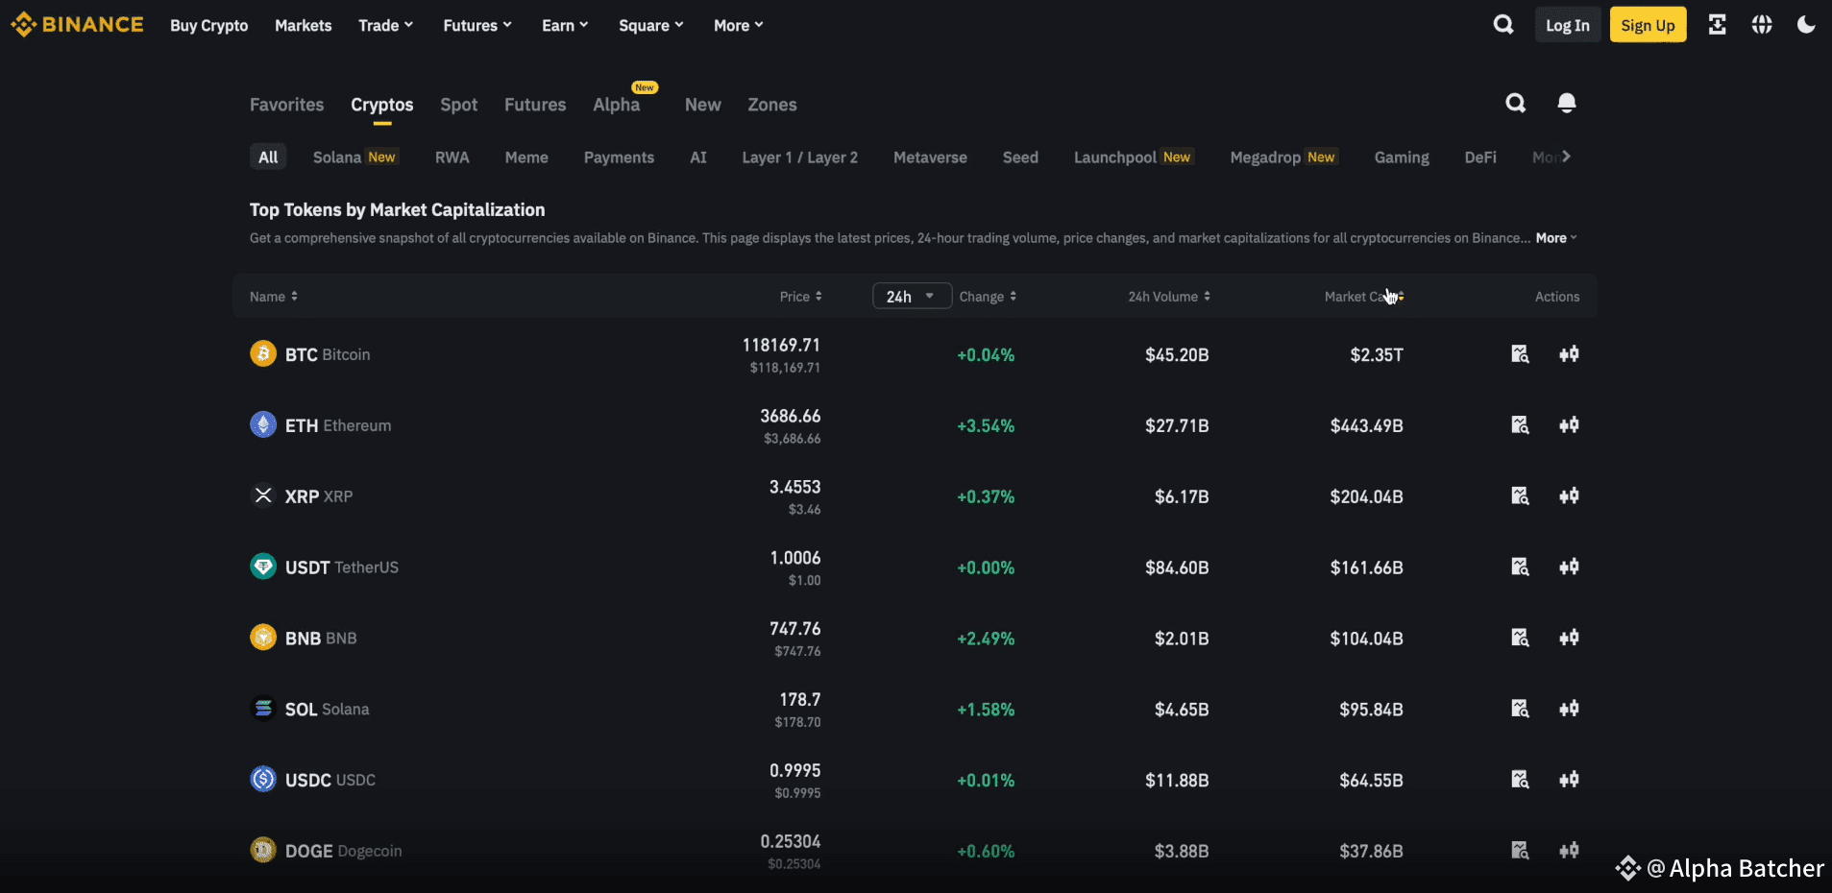
Task: Click the Bitcoin coin logo
Action: coord(263,353)
